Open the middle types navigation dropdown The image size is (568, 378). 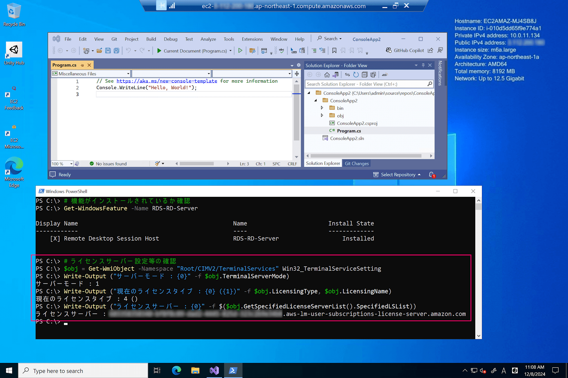[x=171, y=74]
